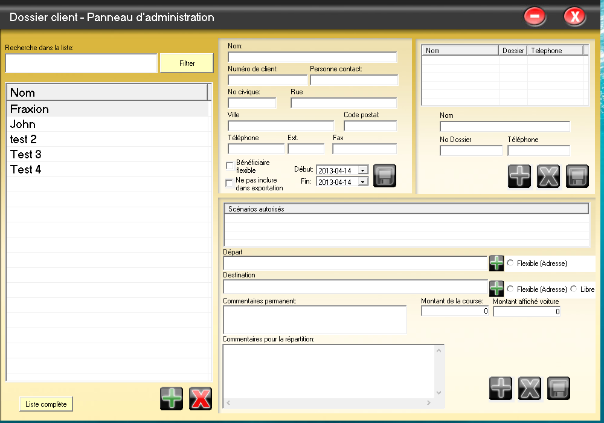Image resolution: width=604 pixels, height=423 pixels.
Task: Click into the Code postal field
Action: point(370,126)
